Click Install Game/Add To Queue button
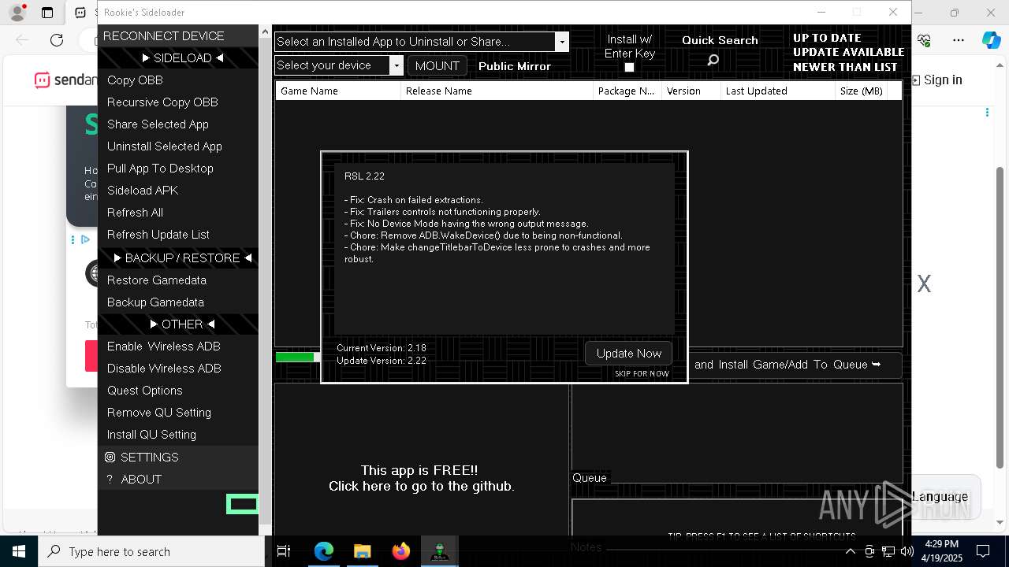 pyautogui.click(x=795, y=365)
